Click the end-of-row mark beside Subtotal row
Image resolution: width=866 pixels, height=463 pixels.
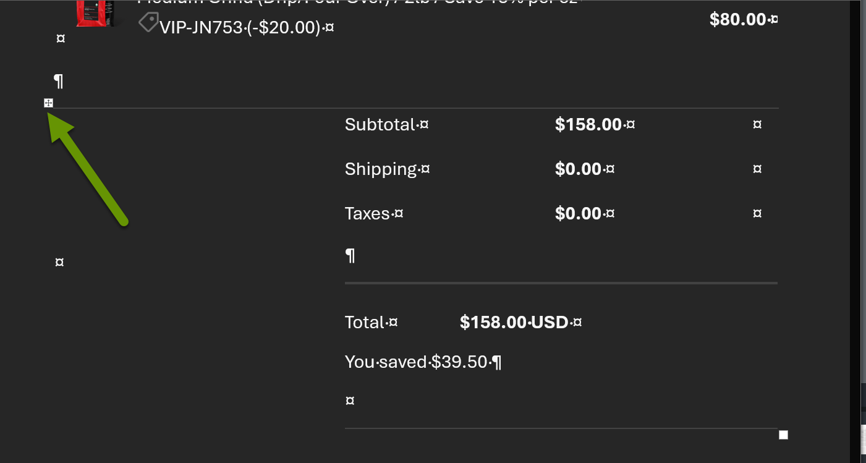757,125
